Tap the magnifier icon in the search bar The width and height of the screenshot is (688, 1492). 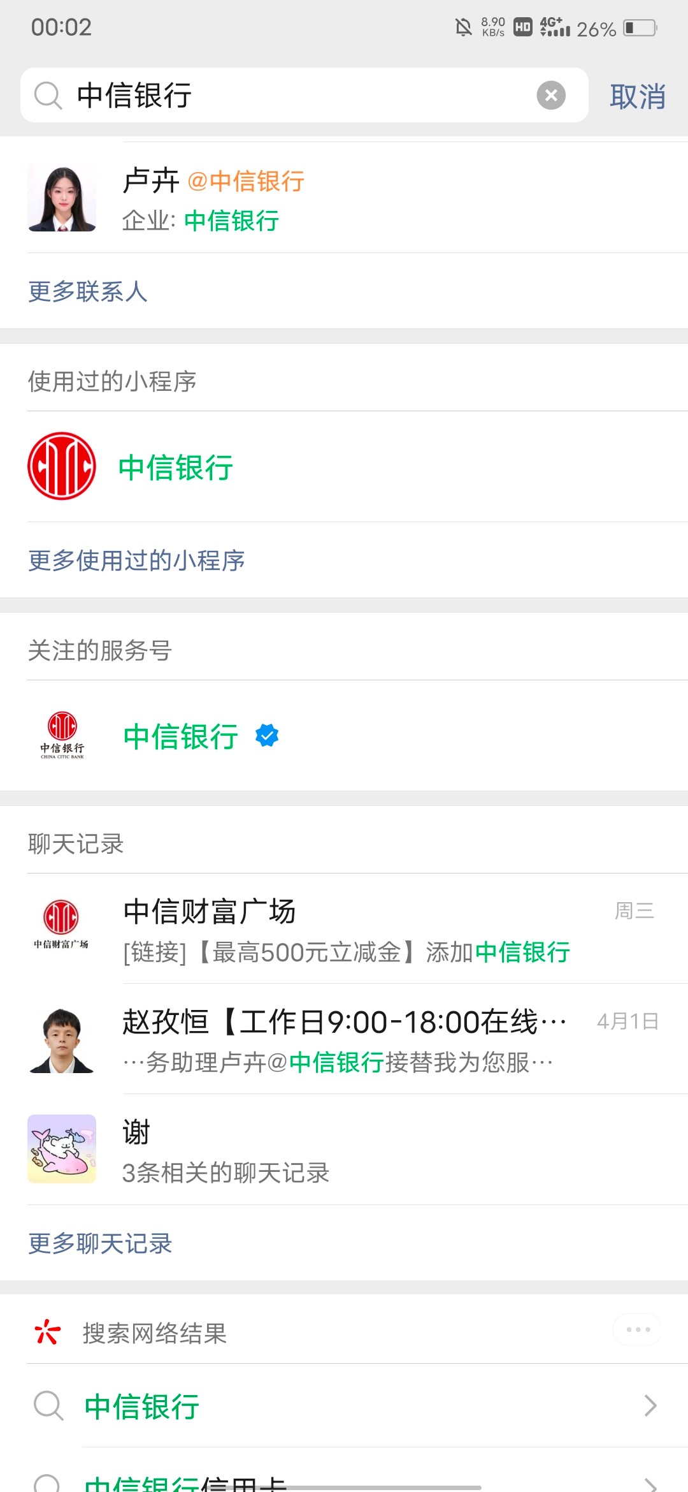48,96
